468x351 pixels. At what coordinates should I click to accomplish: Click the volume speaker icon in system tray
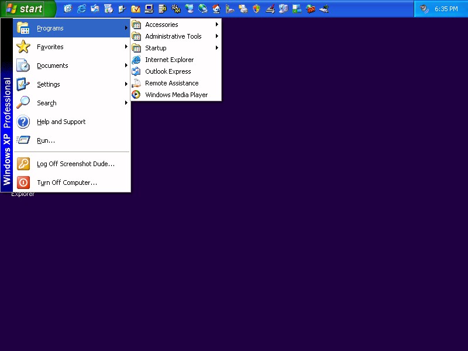coord(424,9)
